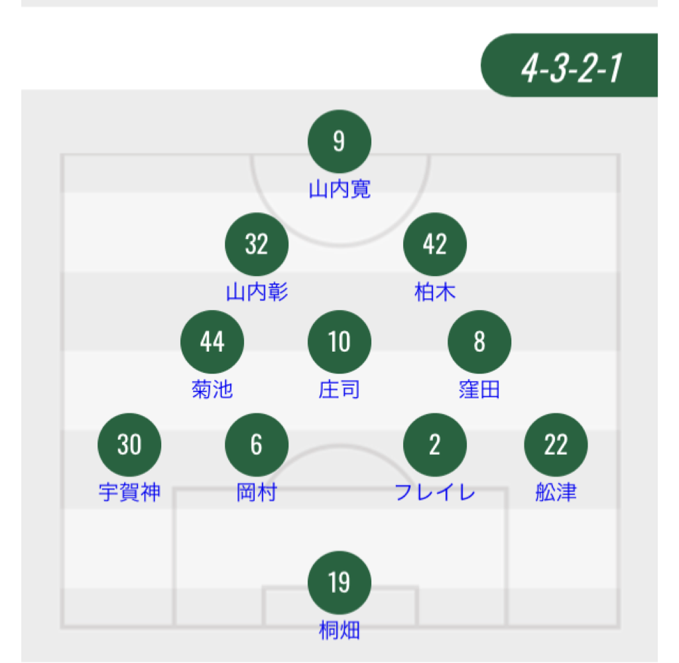Click the 柏木 player name
The height and width of the screenshot is (663, 679).
point(435,293)
